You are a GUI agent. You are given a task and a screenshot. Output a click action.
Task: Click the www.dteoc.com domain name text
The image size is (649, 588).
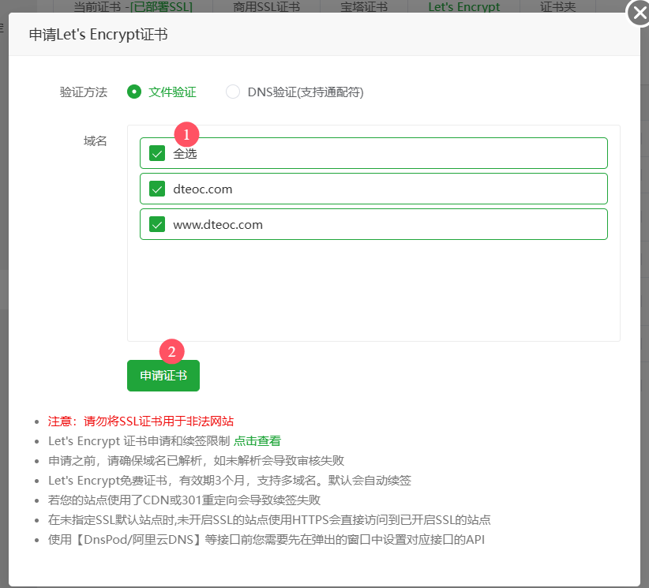tap(218, 224)
